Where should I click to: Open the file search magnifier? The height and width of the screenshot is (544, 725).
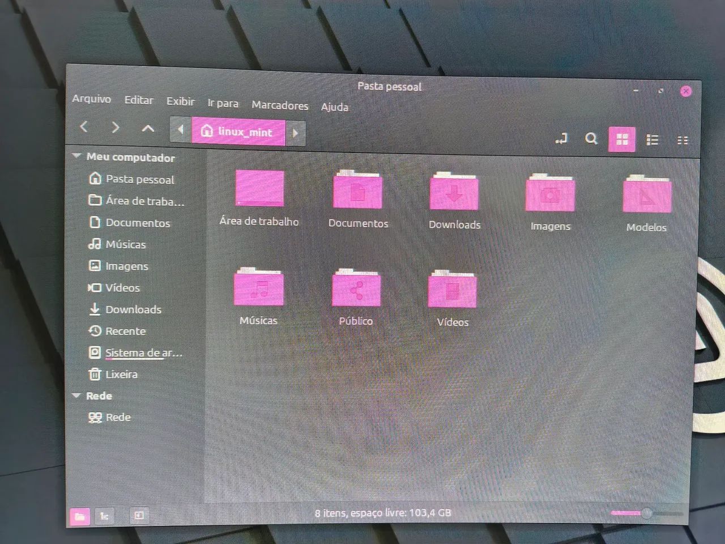tap(591, 138)
